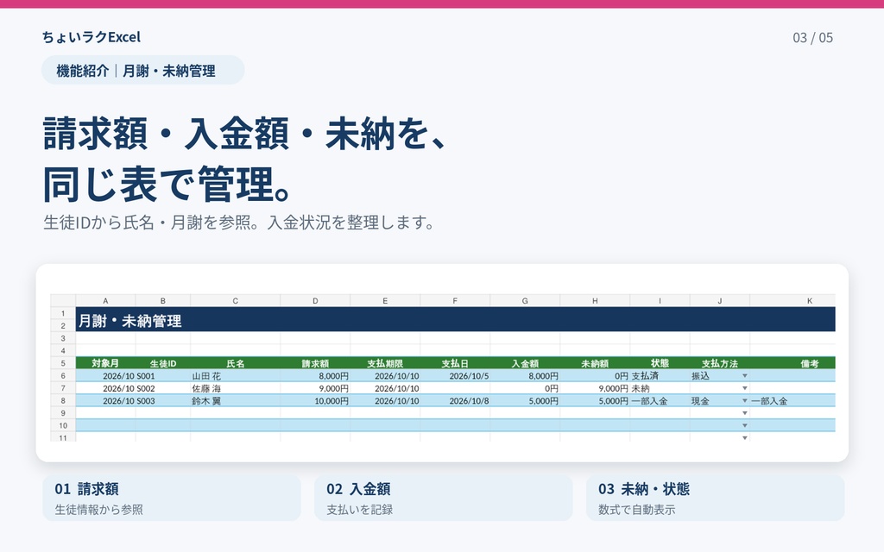Select row 9 header number
This screenshot has height=552, width=884.
[x=63, y=413]
